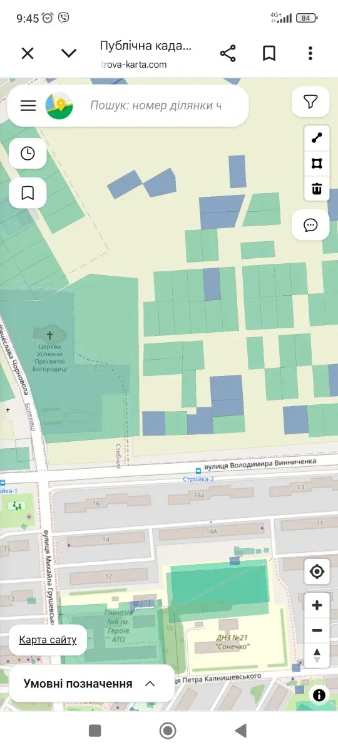
Task: Zoom out with the minus button
Action: (x=317, y=630)
